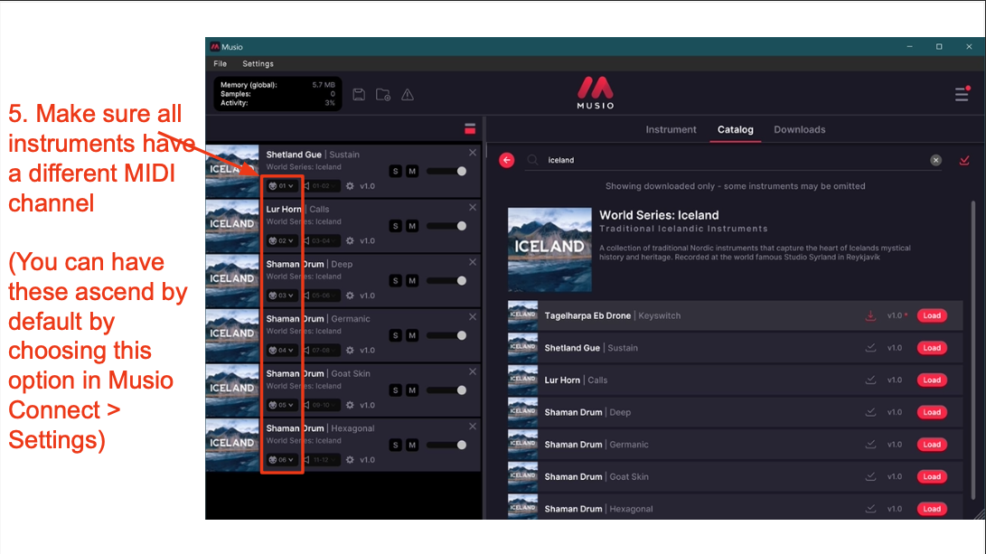This screenshot has width=986, height=554.
Task: Clear the iceland search text
Action: tap(935, 160)
